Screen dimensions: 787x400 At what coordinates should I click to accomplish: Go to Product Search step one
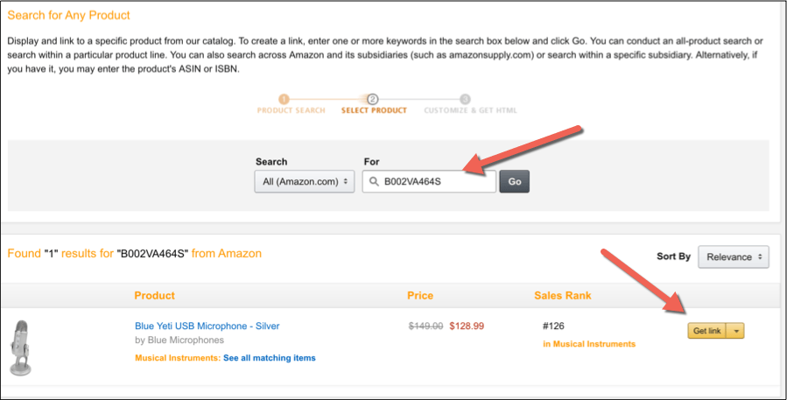pyautogui.click(x=291, y=110)
